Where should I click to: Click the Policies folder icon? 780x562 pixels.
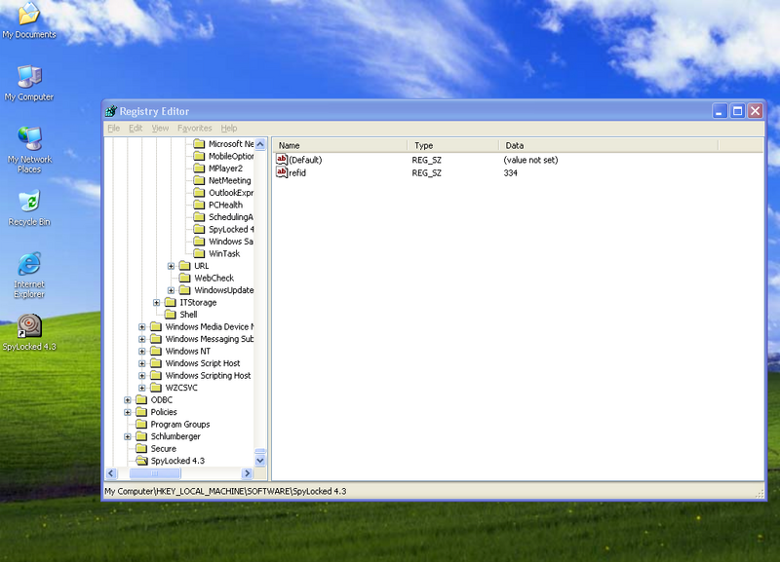(x=141, y=412)
